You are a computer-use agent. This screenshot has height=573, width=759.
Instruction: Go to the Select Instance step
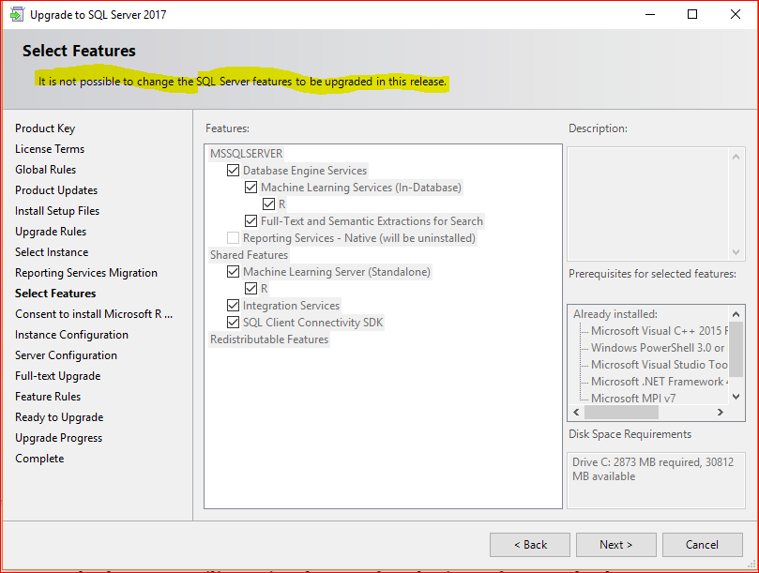tap(52, 252)
